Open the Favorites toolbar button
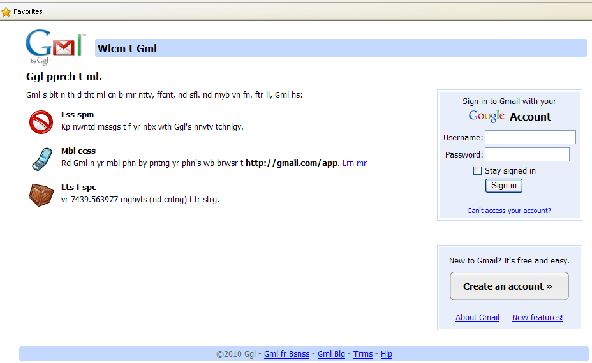 [x=22, y=11]
